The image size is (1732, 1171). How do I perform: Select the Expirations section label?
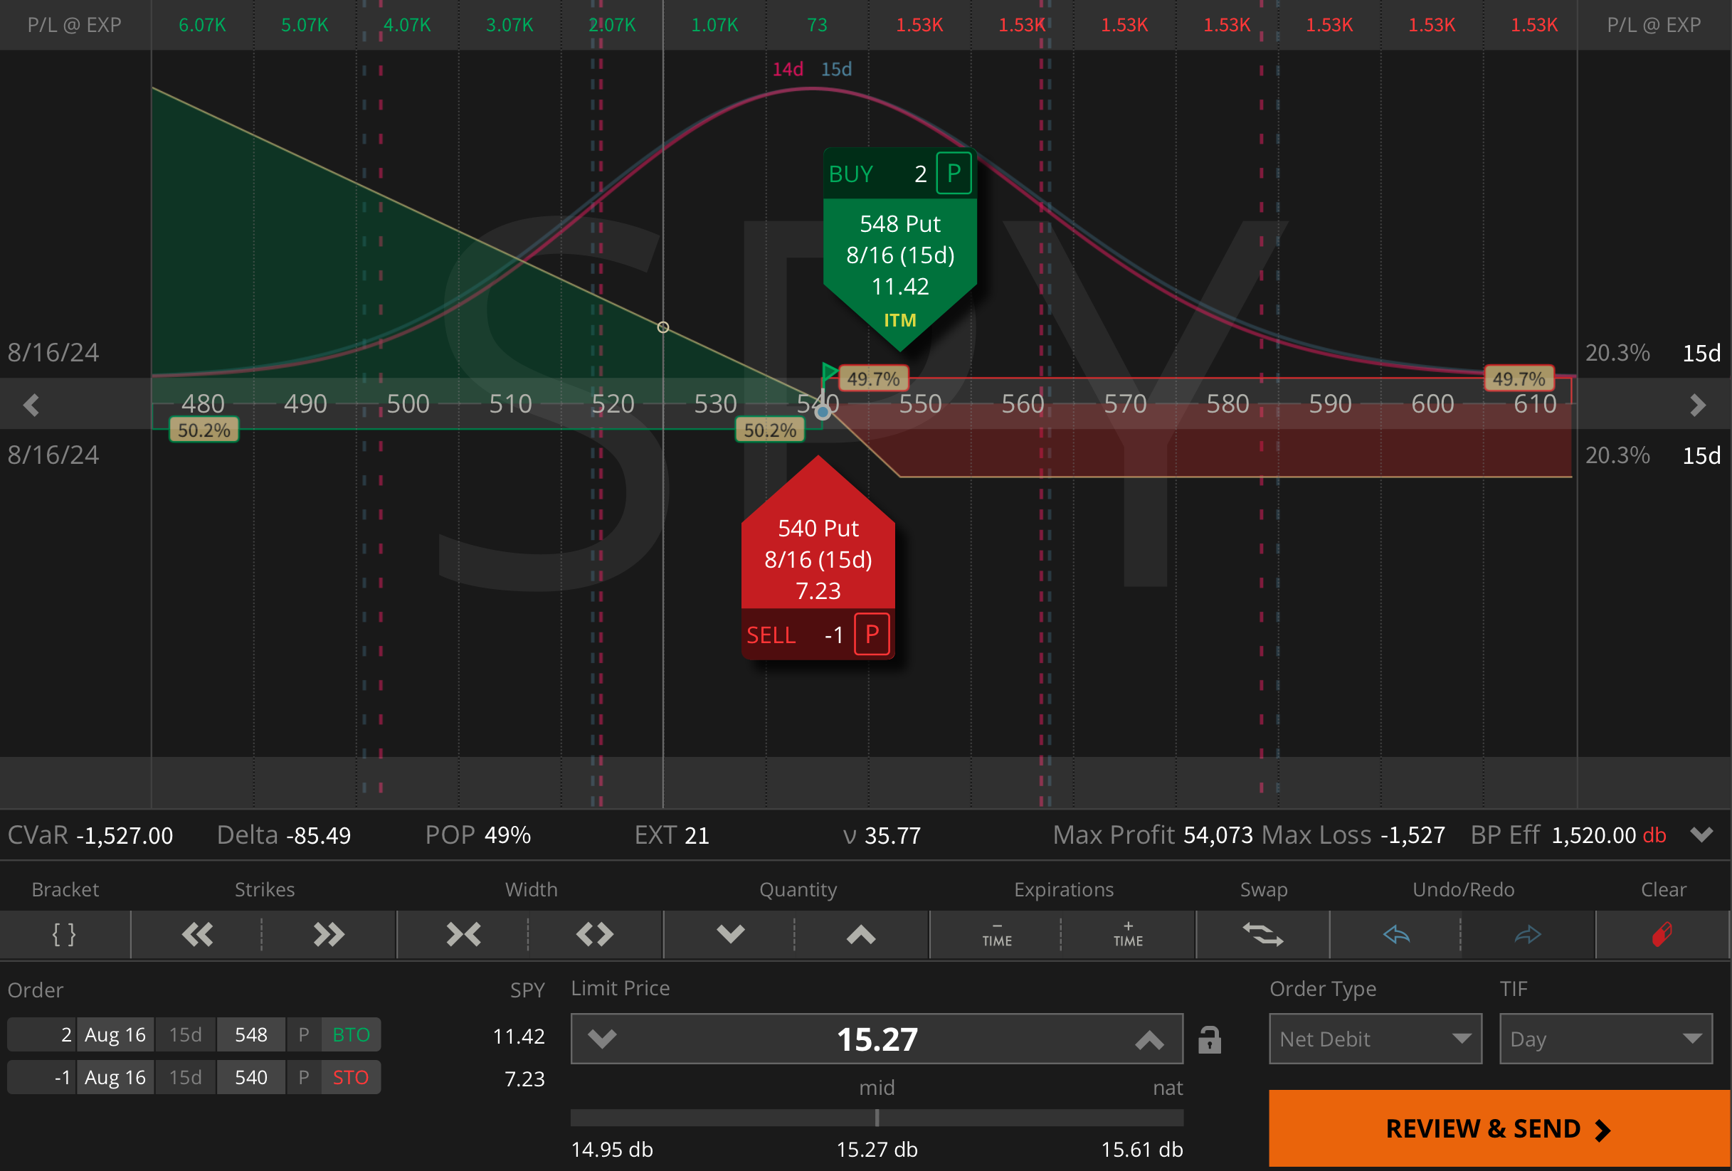pos(1064,889)
